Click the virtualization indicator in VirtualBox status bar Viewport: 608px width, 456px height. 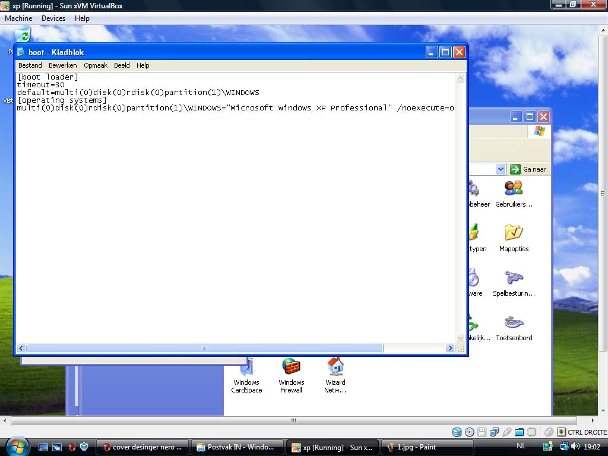(532, 432)
